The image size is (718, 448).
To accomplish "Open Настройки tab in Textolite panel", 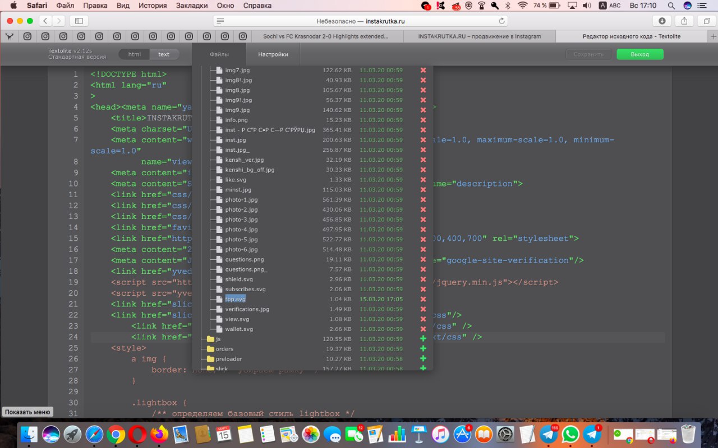I will [273, 54].
